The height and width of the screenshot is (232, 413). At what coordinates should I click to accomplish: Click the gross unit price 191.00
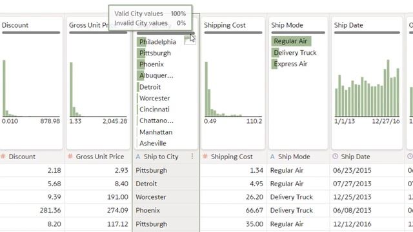117,197
